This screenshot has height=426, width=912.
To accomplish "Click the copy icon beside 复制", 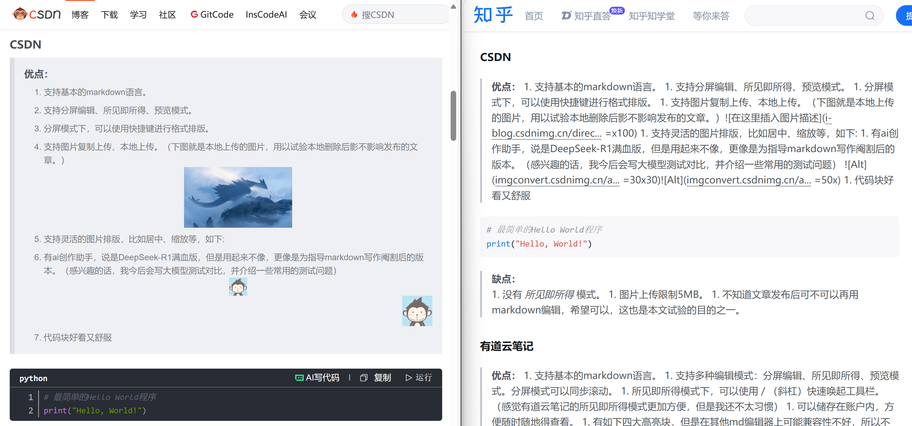I will 364,377.
